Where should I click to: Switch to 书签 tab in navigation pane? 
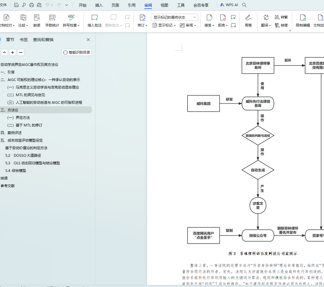(x=24, y=40)
